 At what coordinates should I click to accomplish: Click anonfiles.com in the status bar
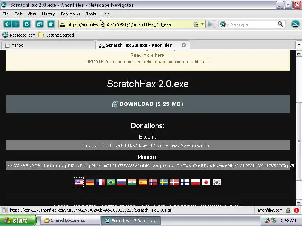270,210
